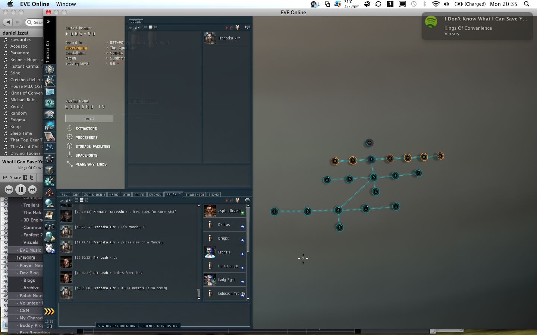The image size is (537, 335).
Task: Increase font size in Local chat
Action: coord(137,28)
